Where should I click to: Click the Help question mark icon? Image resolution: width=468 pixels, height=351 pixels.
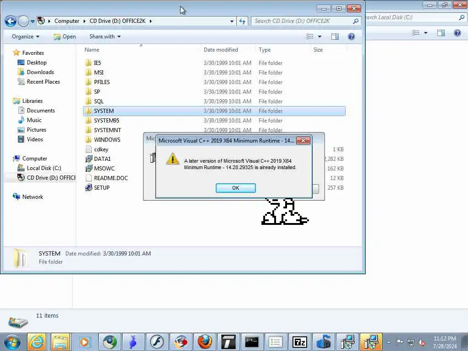(x=351, y=37)
